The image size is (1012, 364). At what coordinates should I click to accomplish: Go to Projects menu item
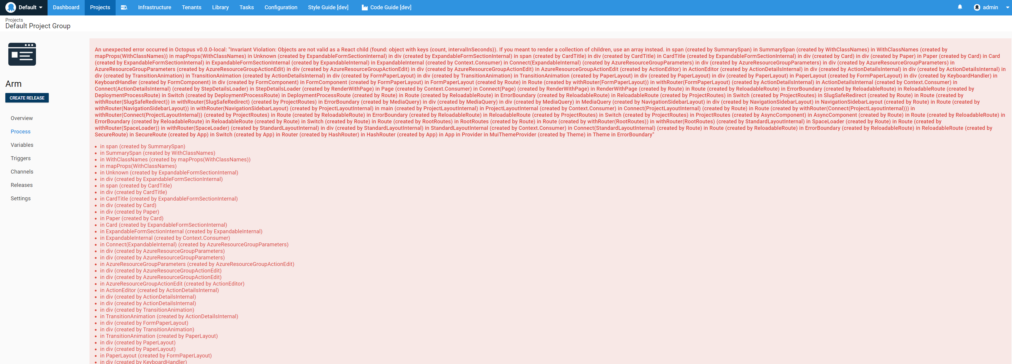(x=100, y=7)
